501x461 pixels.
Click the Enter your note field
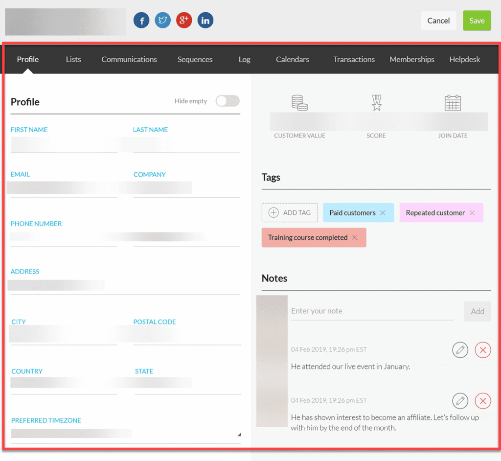pos(372,311)
